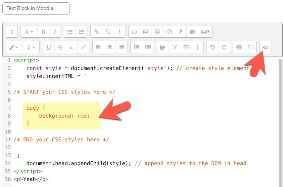Insert a link with chain icon
The height and width of the screenshot is (187, 283).
(96, 32)
